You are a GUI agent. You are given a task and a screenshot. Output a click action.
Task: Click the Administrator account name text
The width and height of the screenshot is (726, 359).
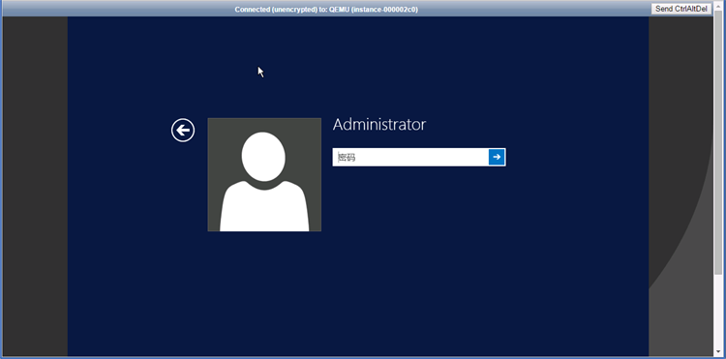tap(379, 125)
